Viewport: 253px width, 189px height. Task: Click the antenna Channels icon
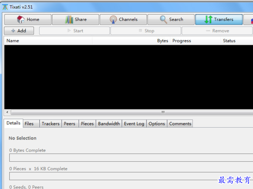[x=113, y=20]
